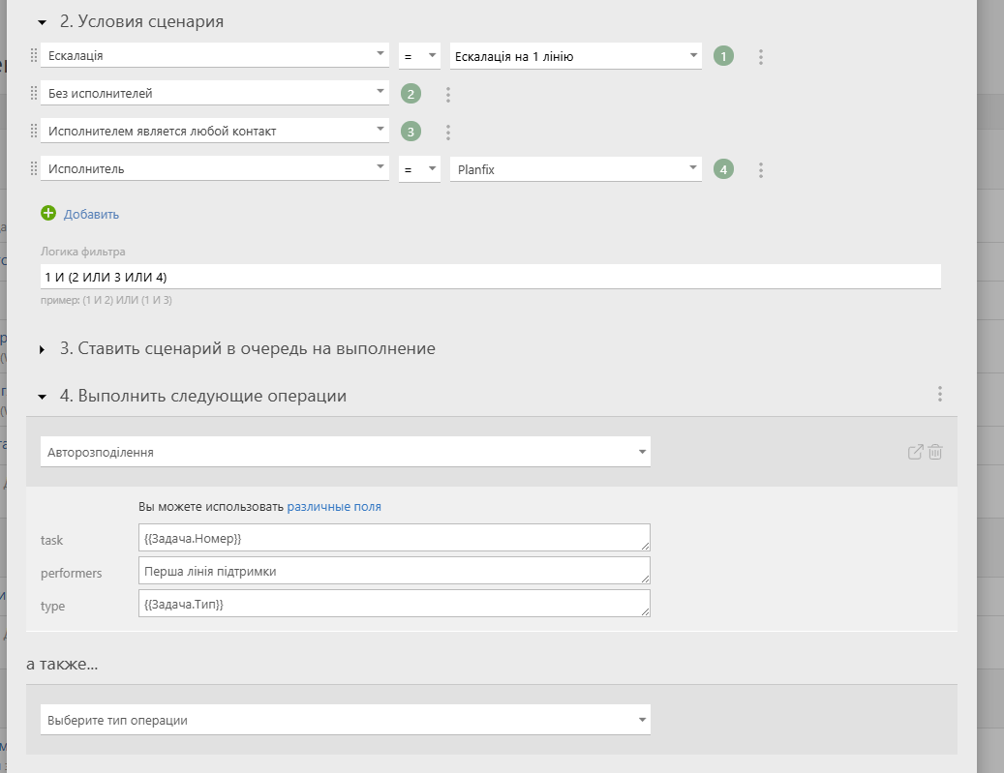
Task: Open the Без исполнителей dropdown
Action: (215, 93)
